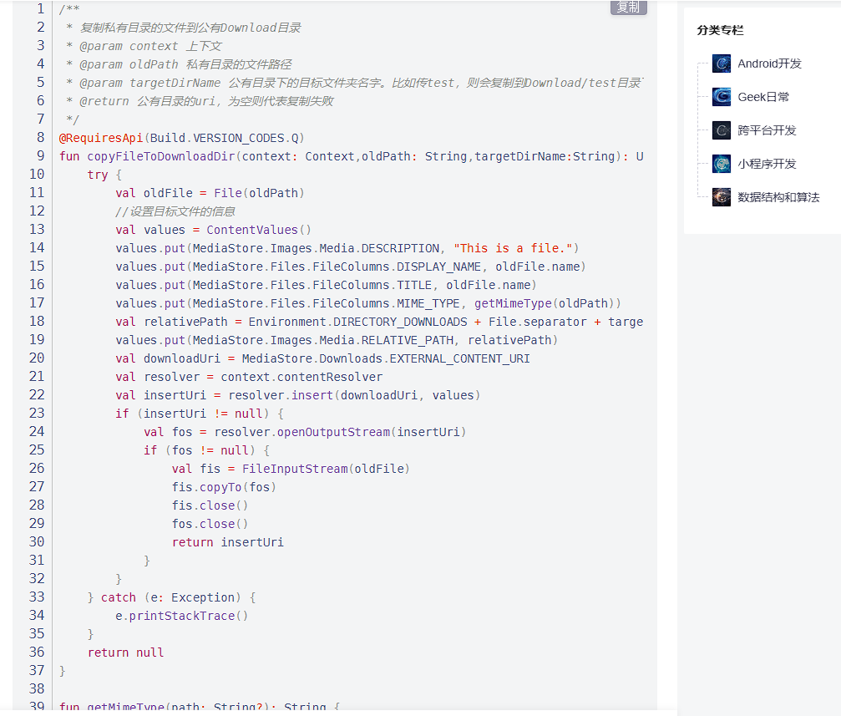This screenshot has height=716, width=841.
Task: Click Build.VERSION_CODES.Q on line 8
Action: point(224,138)
